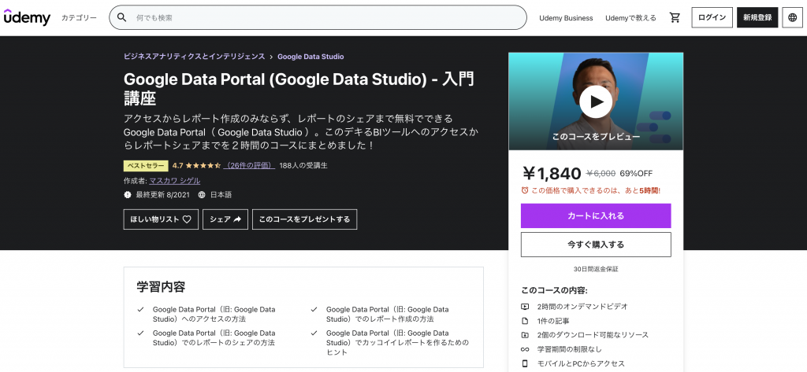Click the struck-through ¥6,000 price

tap(601, 174)
